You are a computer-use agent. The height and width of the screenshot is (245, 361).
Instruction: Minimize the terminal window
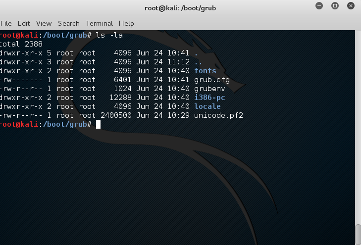[x=317, y=6]
